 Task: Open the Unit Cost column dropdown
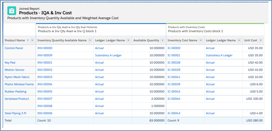coord(261,40)
